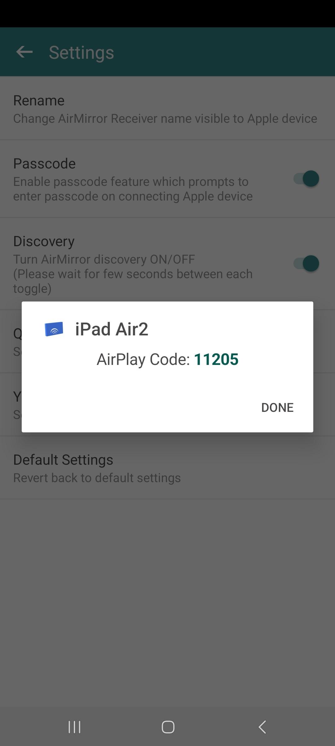Click the AirPlay Code label text
The height and width of the screenshot is (746, 335).
pyautogui.click(x=143, y=359)
